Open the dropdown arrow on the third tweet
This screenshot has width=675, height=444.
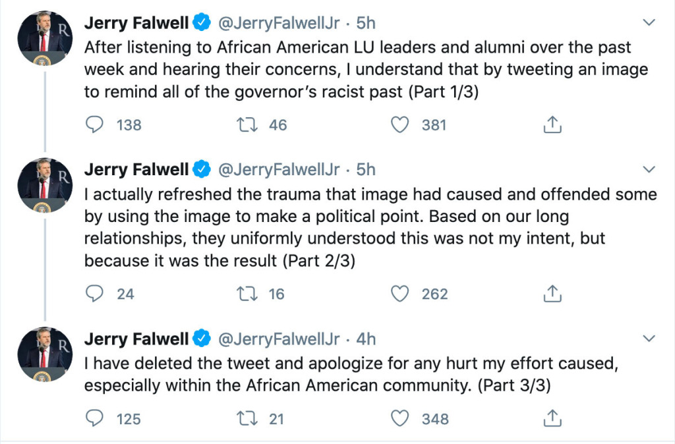647,338
